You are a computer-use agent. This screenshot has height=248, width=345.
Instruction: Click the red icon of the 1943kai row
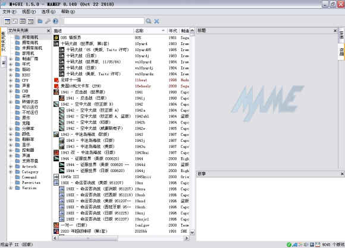pos(57,152)
